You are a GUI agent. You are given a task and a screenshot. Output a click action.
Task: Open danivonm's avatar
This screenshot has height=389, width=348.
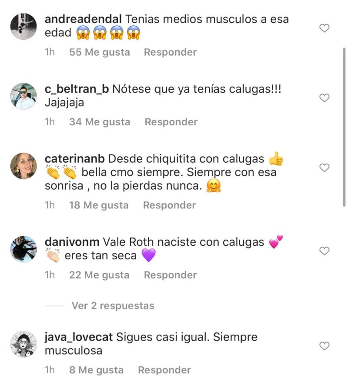[x=23, y=249]
